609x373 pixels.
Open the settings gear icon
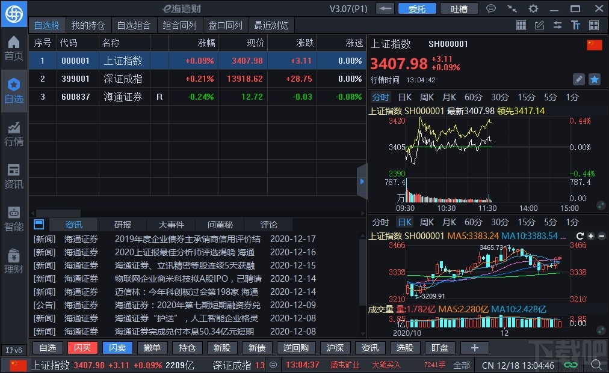533,8
